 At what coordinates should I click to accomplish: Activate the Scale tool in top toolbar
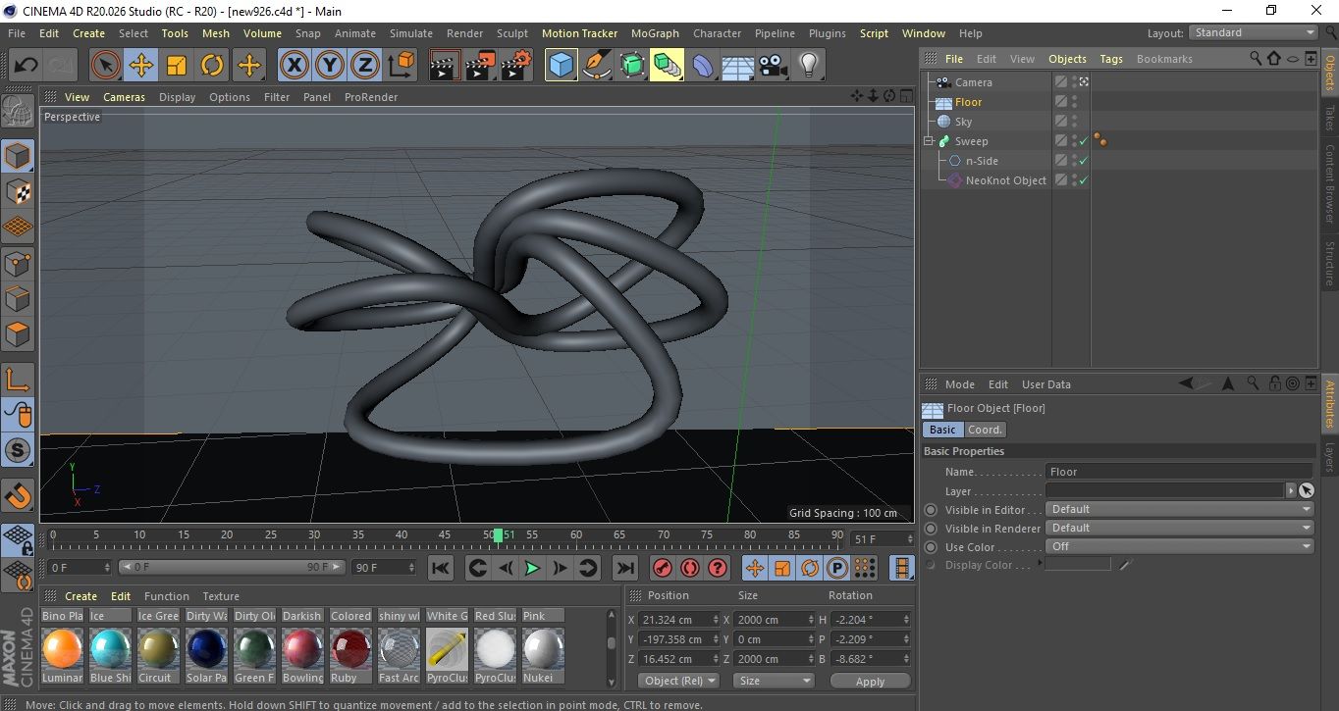[x=177, y=66]
